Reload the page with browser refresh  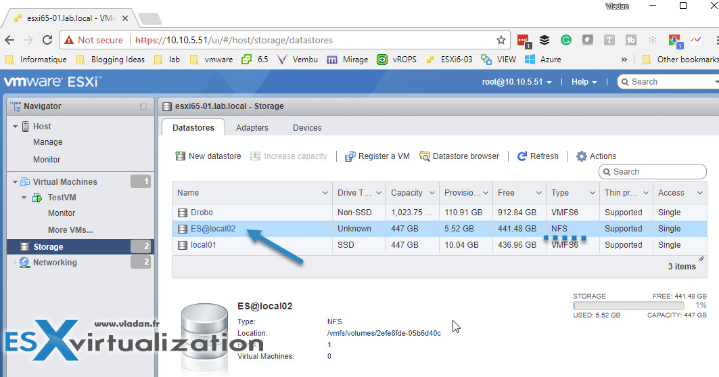[x=47, y=40]
